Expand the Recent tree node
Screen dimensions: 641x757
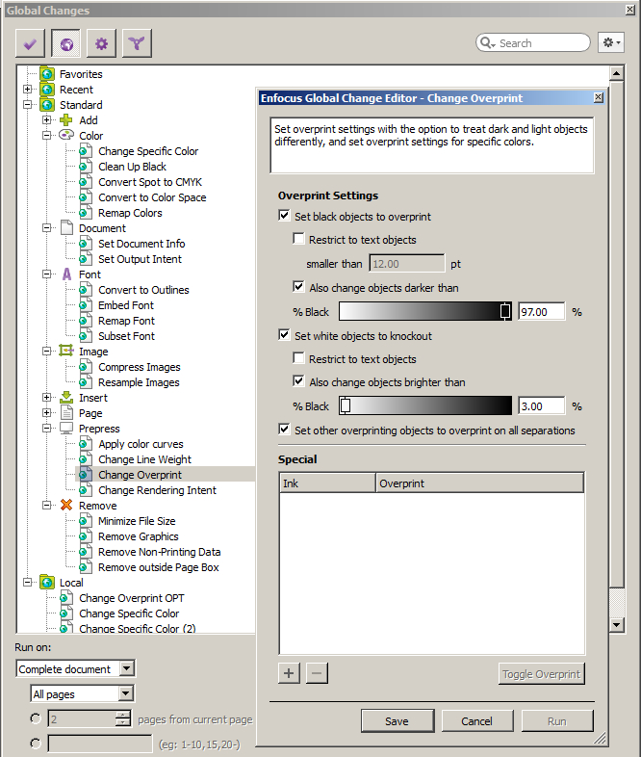tap(28, 90)
